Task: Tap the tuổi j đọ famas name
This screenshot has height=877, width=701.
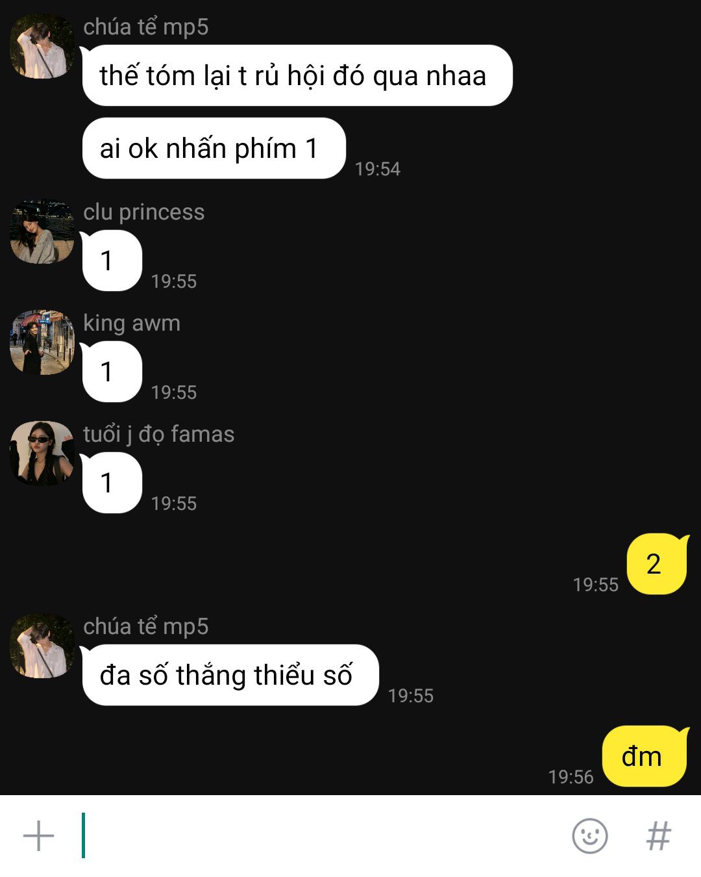Action: (x=159, y=434)
